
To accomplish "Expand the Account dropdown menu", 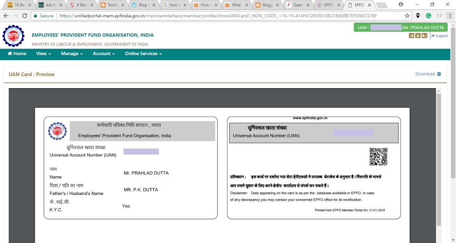I will click(103, 53).
